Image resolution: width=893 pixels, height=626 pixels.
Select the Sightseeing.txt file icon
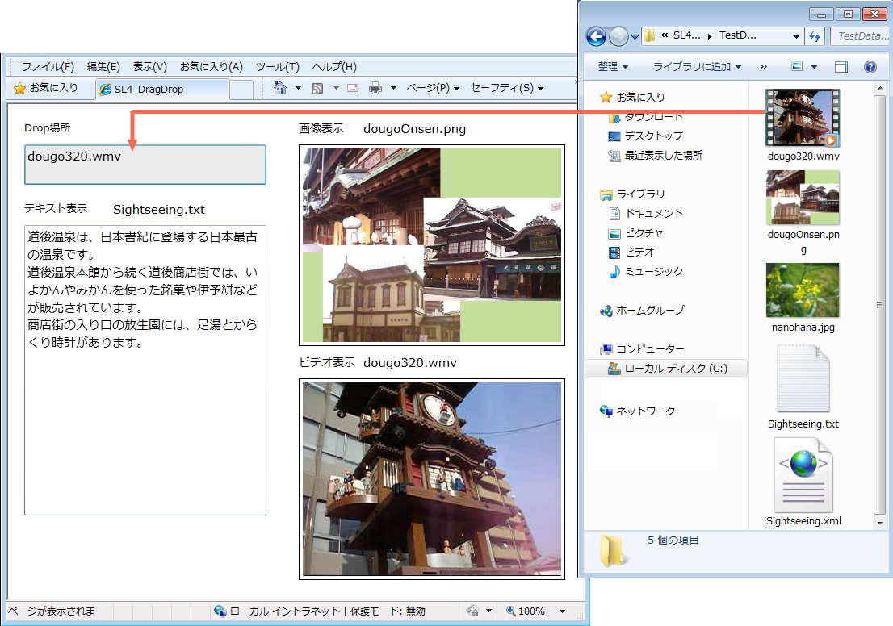click(803, 378)
